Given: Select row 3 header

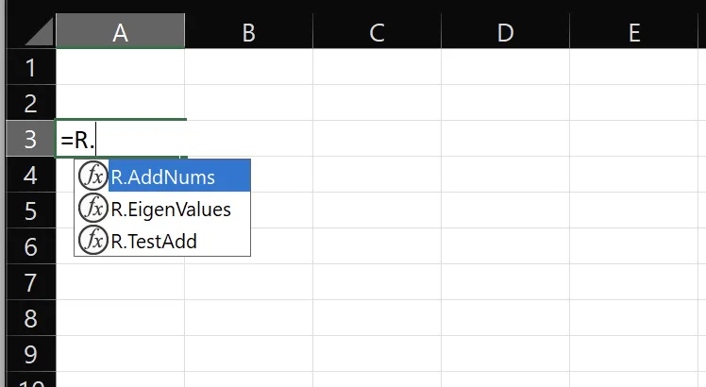Looking at the screenshot, I should coord(30,139).
